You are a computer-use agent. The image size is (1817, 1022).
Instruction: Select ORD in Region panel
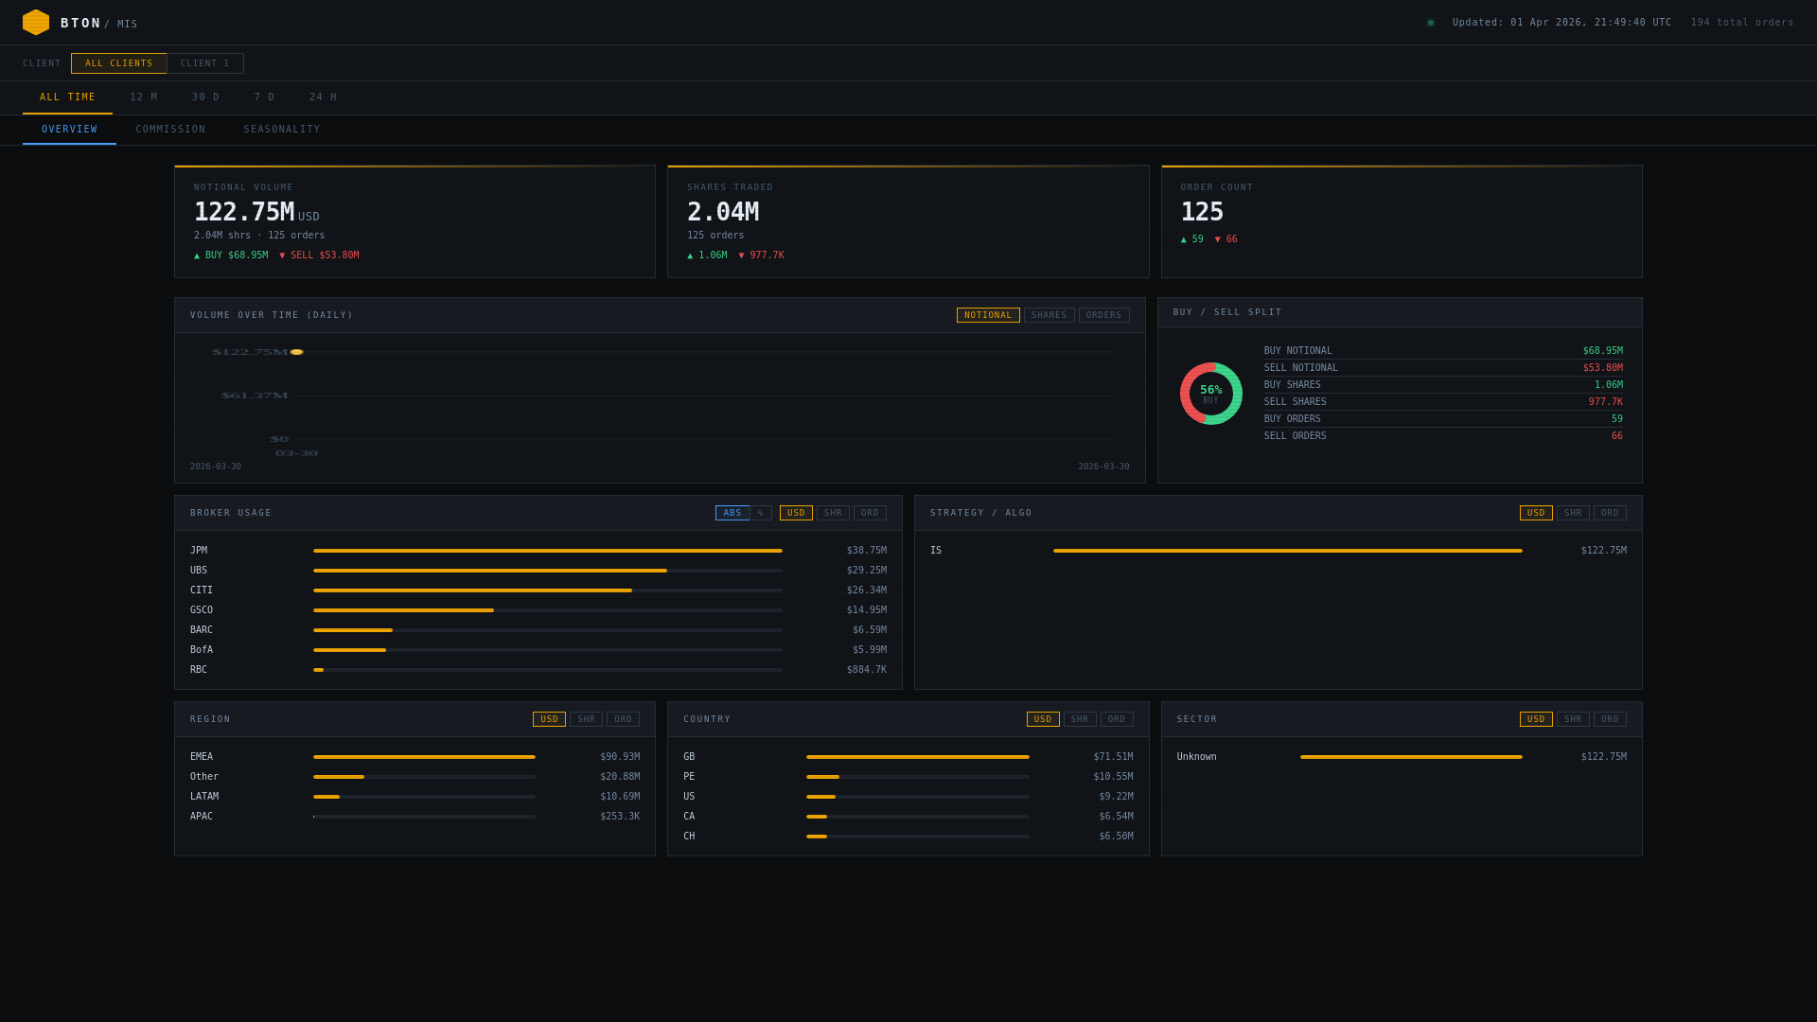pos(623,719)
